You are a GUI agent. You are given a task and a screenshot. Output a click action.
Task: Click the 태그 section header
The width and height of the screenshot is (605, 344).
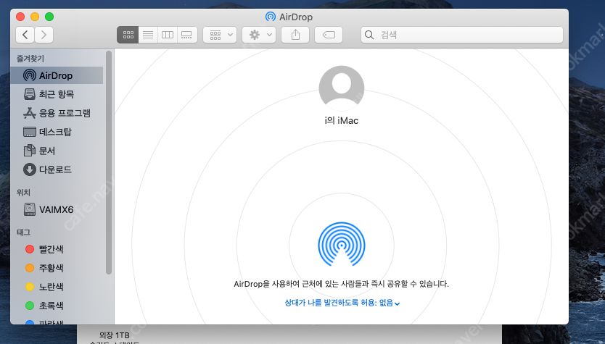tap(23, 232)
